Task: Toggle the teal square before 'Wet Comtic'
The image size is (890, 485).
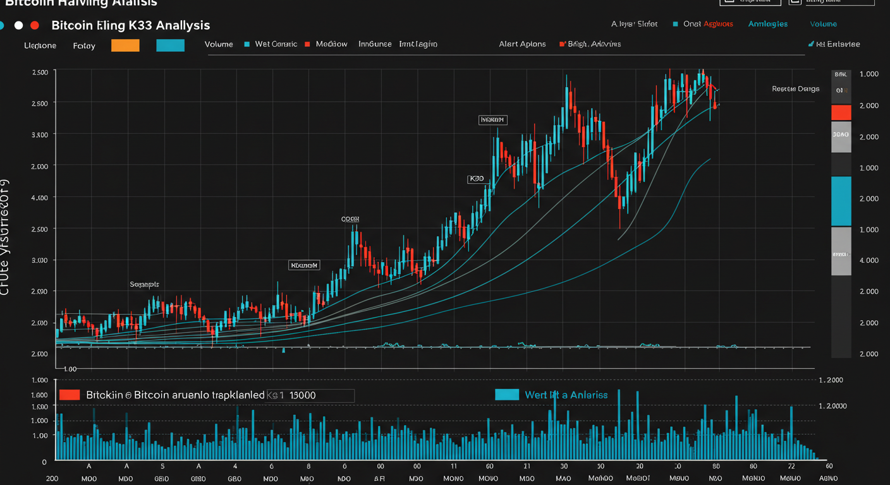Action: tap(247, 44)
